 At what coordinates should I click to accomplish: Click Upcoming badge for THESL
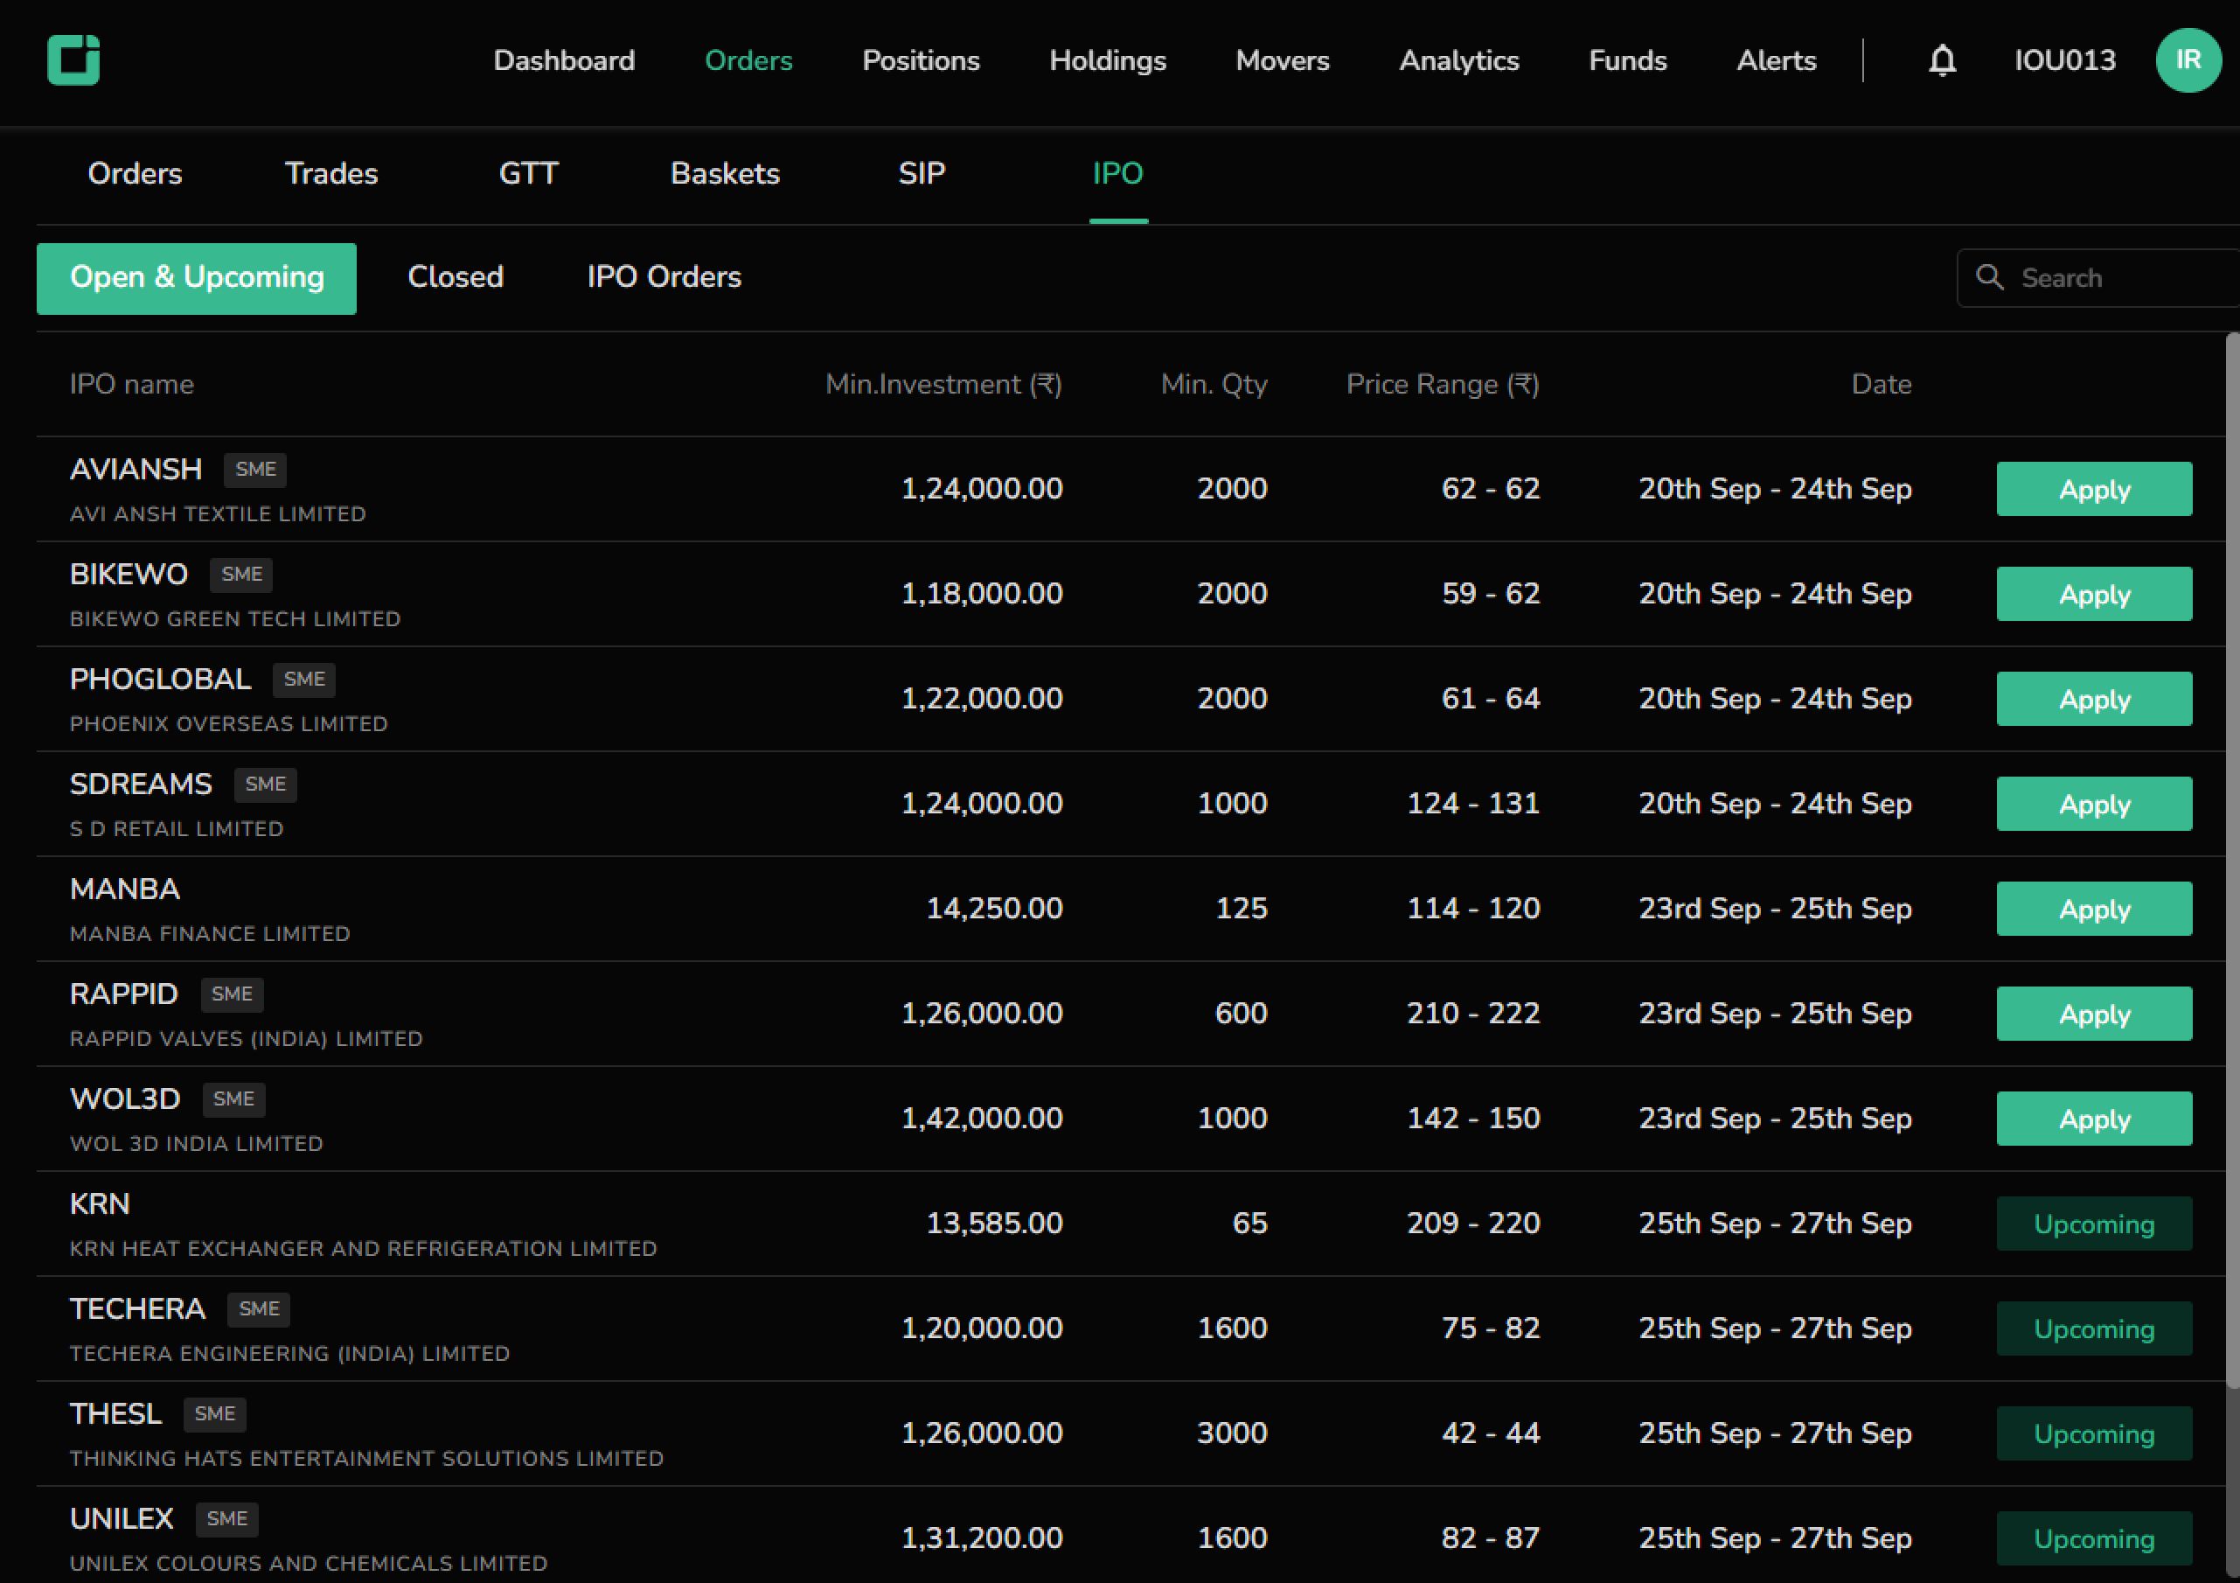[x=2094, y=1433]
